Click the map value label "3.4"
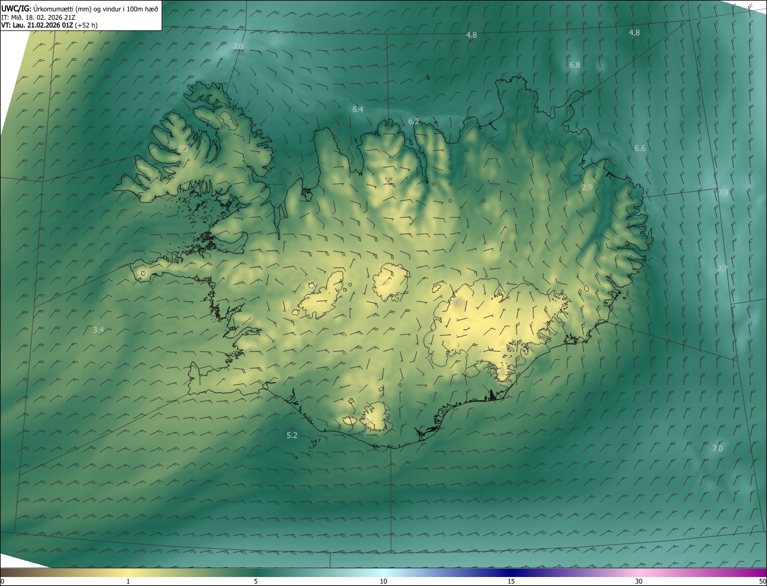The height and width of the screenshot is (586, 767). 98,330
